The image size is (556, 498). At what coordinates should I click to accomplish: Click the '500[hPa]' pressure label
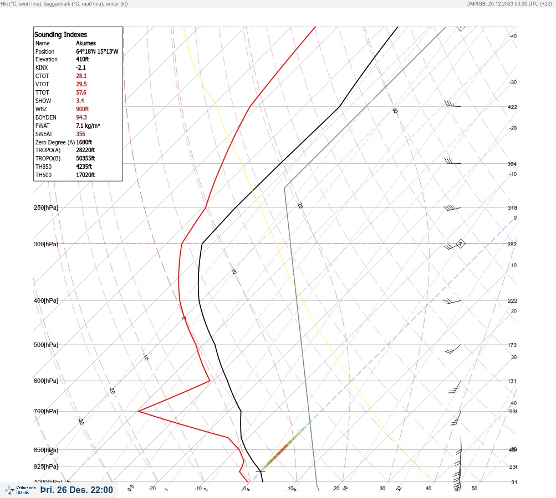[x=46, y=345]
